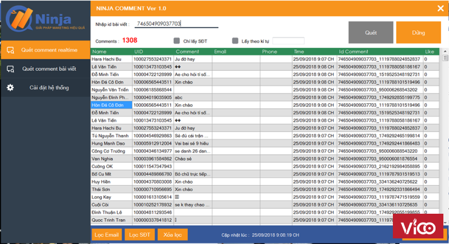This screenshot has width=449, height=244.
Task: Select the Cường OK row
Action: pos(265,167)
